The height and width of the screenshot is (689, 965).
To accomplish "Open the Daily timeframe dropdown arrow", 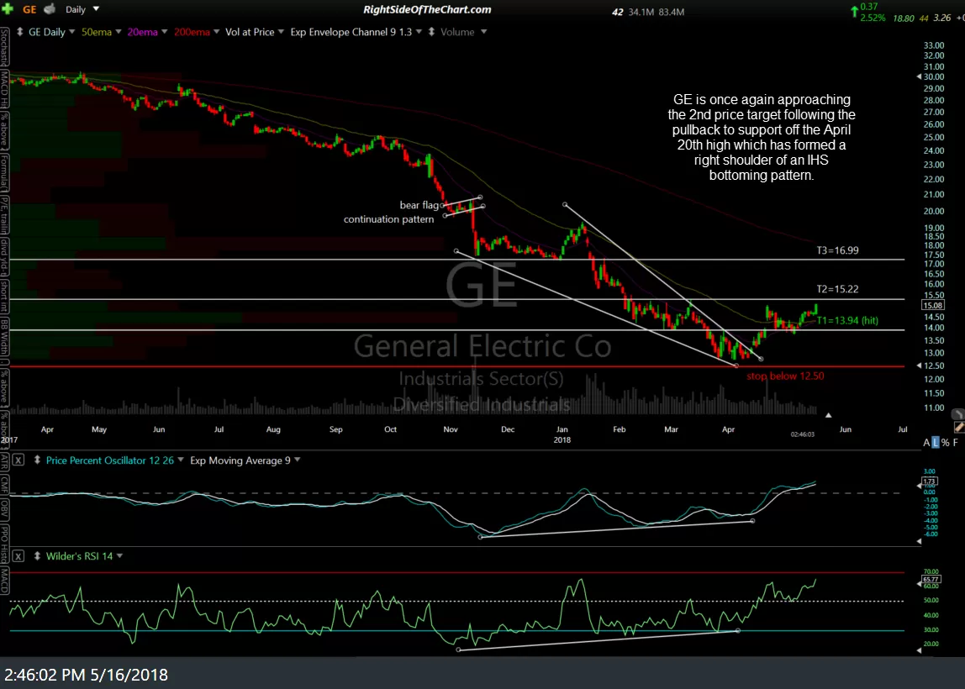I will click(x=96, y=9).
